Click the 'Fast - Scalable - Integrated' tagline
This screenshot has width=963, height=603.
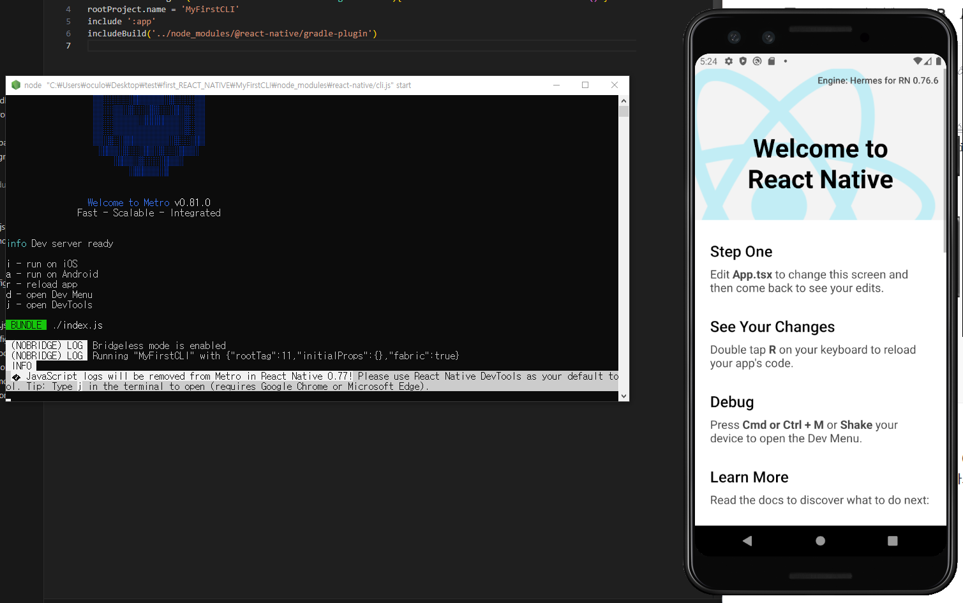[149, 213]
